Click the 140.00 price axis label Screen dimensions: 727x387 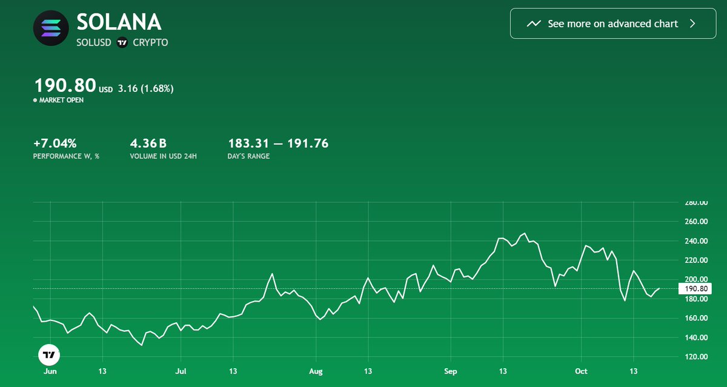695,338
